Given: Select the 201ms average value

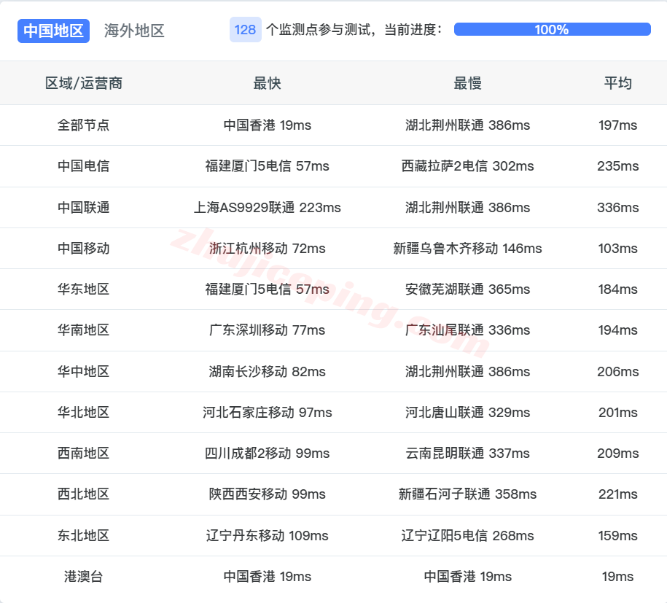Looking at the screenshot, I should [617, 413].
